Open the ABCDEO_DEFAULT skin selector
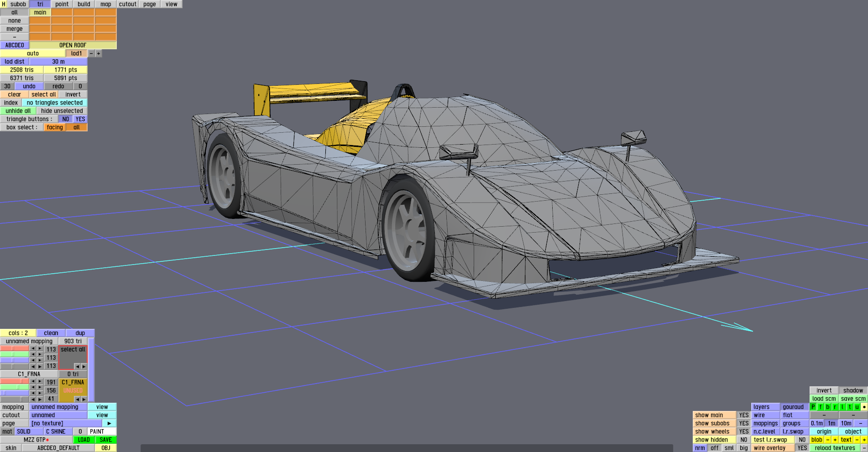Image resolution: width=868 pixels, height=452 pixels. [x=58, y=448]
